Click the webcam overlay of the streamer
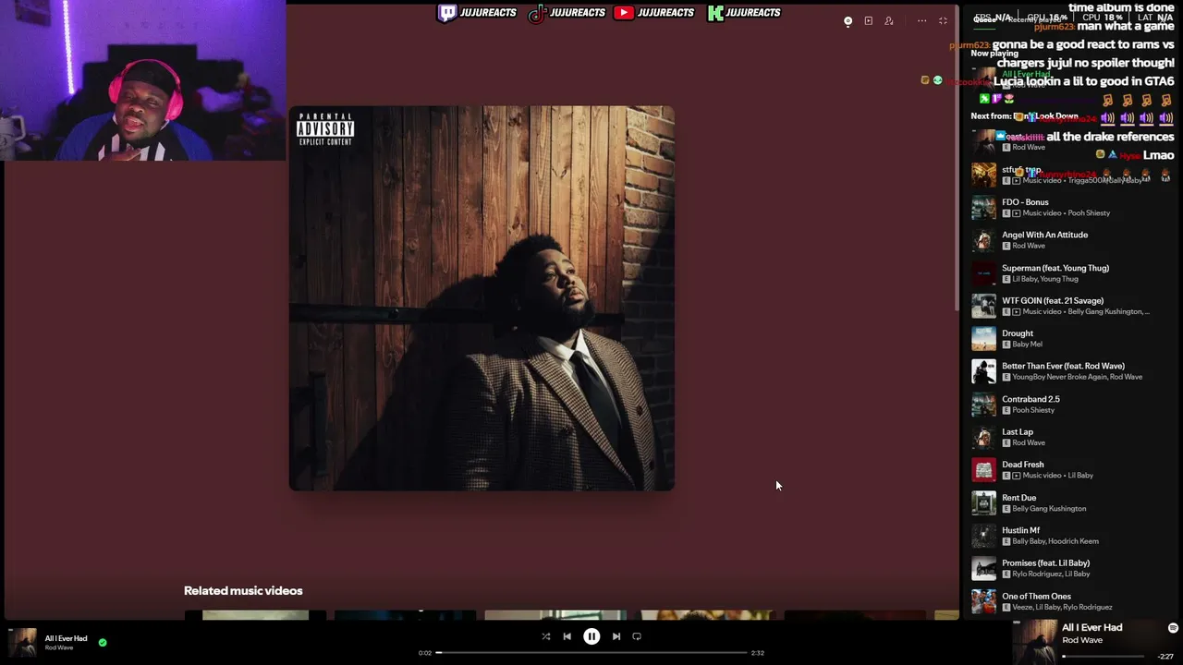 [143, 80]
